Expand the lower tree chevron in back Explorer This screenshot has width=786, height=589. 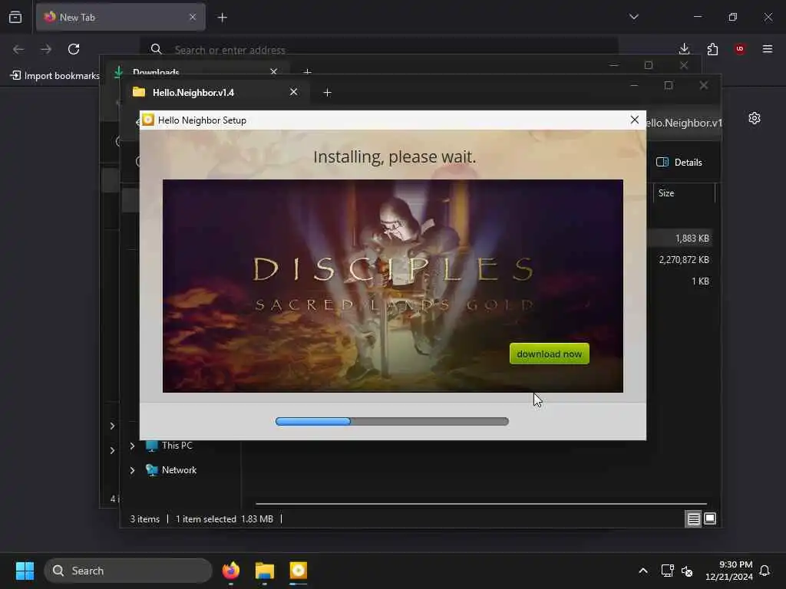(x=112, y=450)
